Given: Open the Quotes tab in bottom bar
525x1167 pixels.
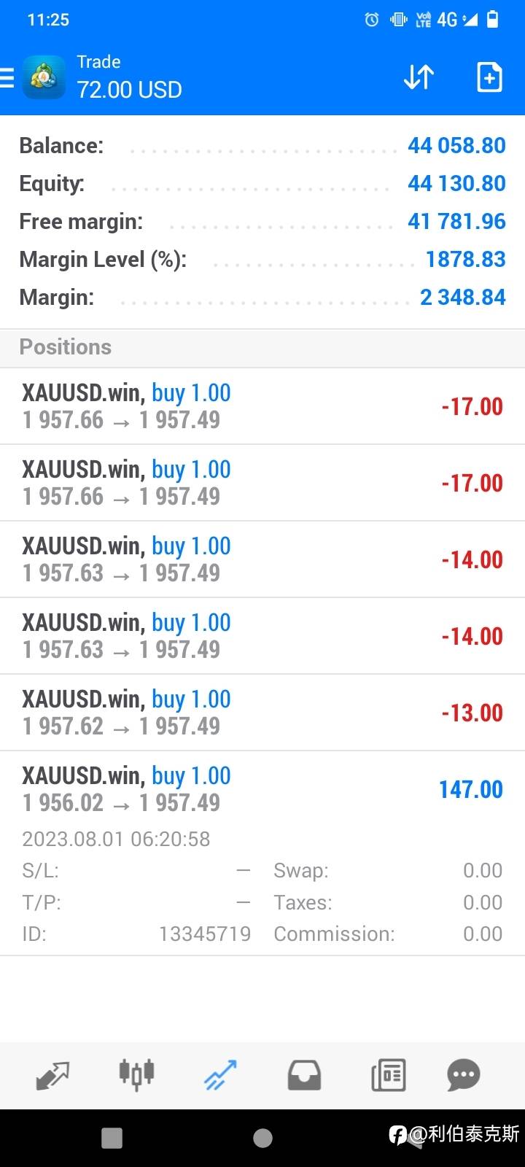Looking at the screenshot, I should click(52, 1075).
